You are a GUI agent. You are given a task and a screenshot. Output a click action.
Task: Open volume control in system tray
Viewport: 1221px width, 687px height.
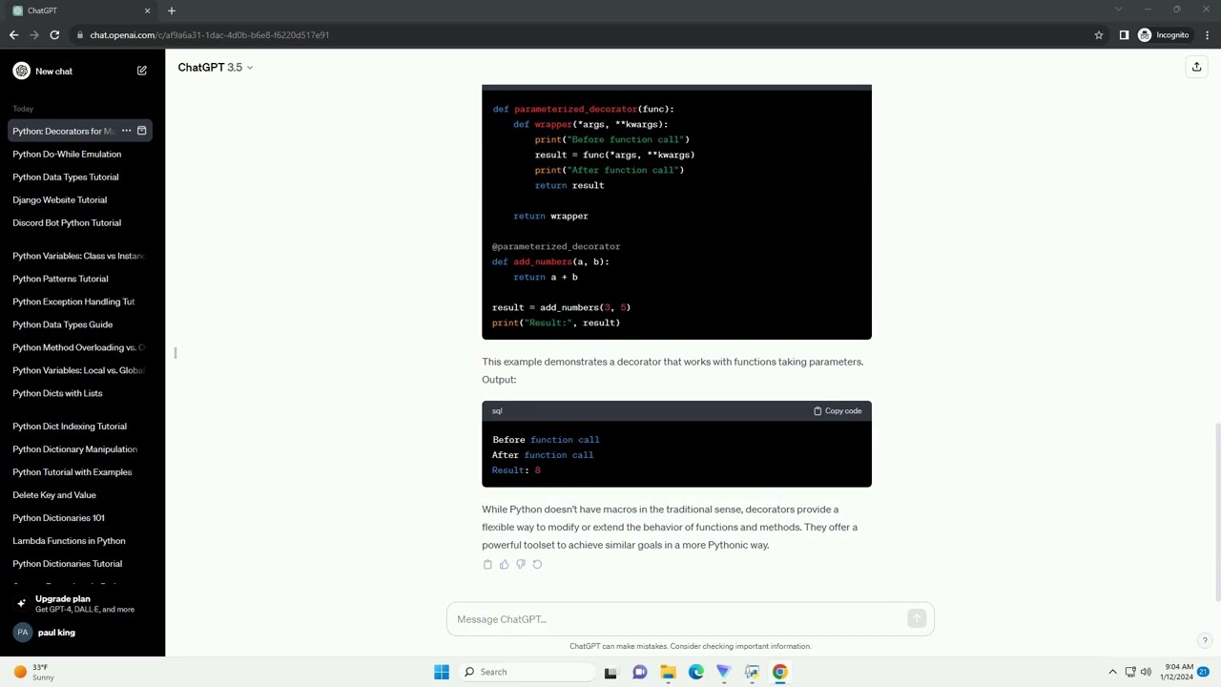click(1146, 672)
